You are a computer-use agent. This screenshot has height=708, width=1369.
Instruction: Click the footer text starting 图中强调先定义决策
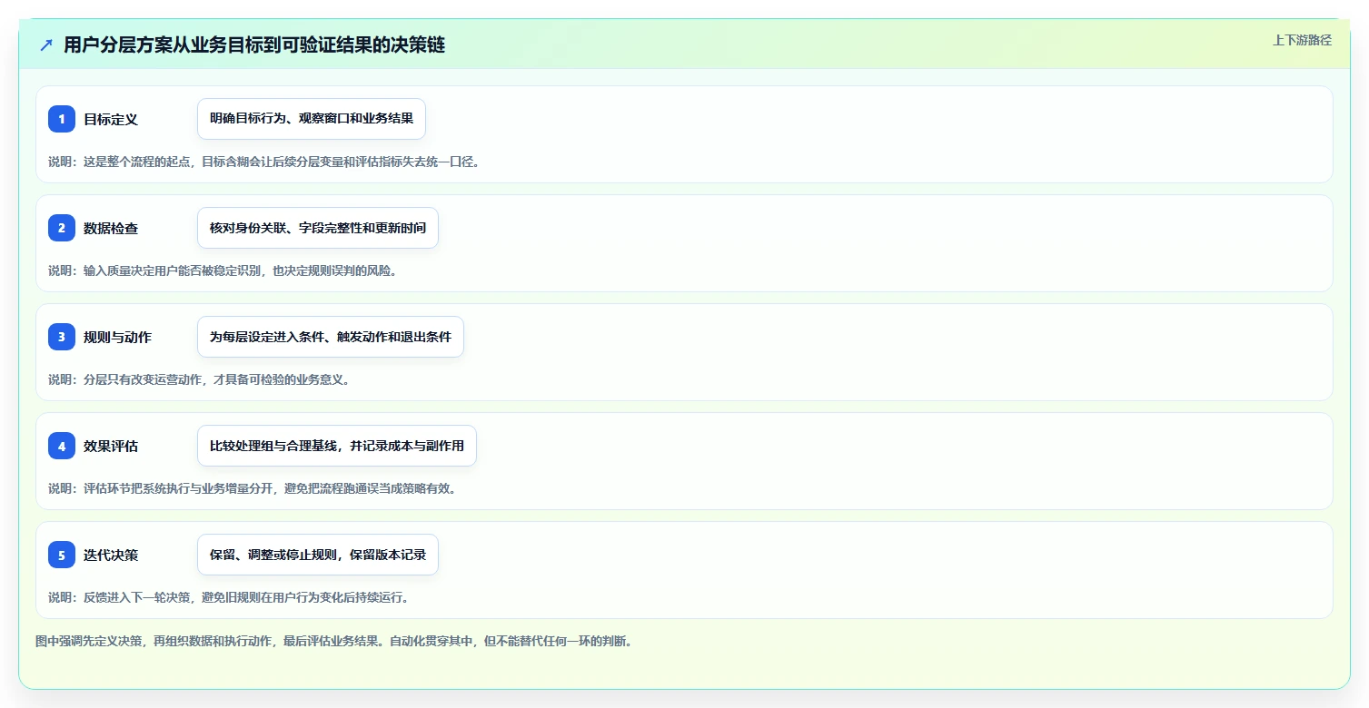(x=333, y=641)
